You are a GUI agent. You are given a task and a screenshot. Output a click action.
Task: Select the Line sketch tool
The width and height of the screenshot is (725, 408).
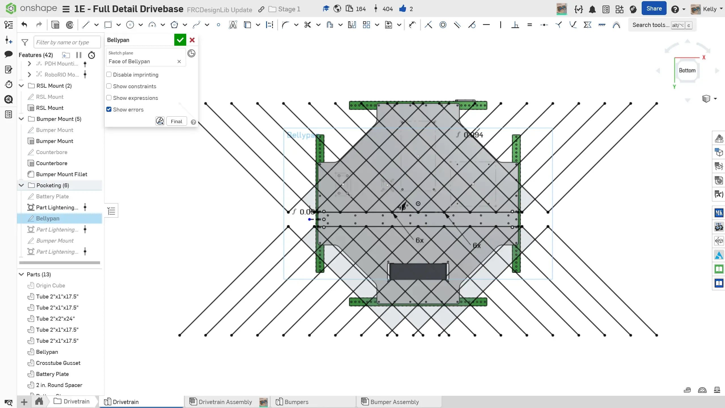coord(86,25)
